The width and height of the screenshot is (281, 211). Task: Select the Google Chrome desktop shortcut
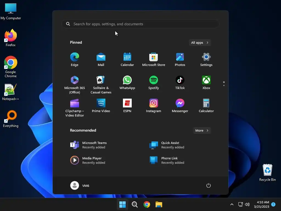point(11,67)
